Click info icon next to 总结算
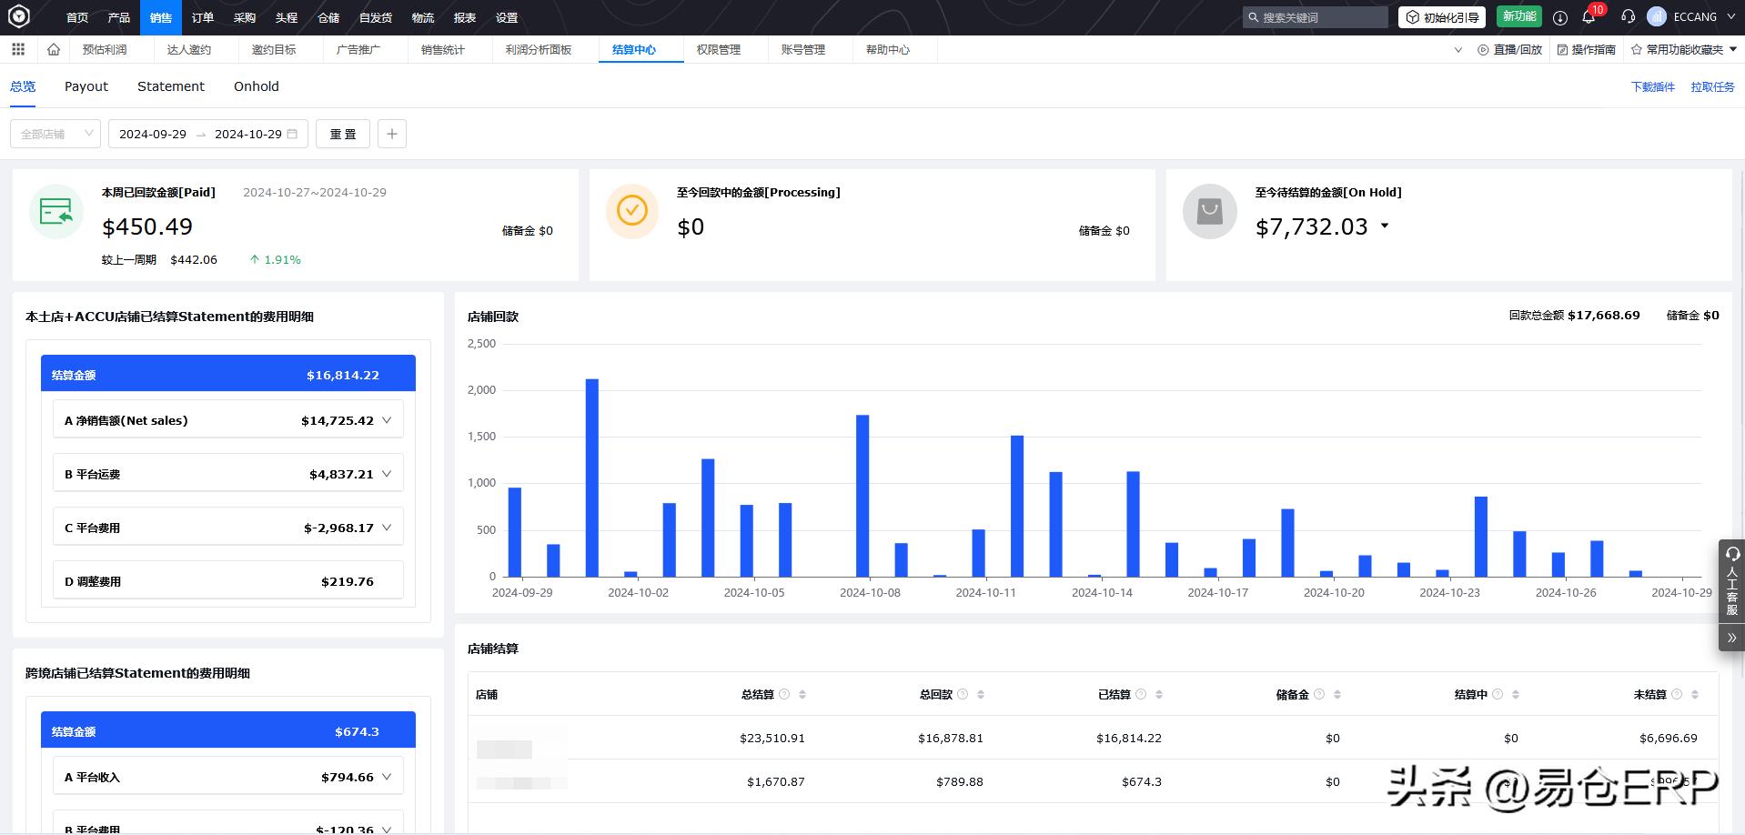The image size is (1745, 835). [x=784, y=694]
